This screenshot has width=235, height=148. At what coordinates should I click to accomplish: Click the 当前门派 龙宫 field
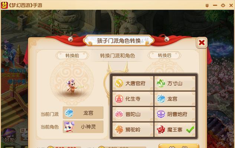pyautogui.click(x=83, y=113)
